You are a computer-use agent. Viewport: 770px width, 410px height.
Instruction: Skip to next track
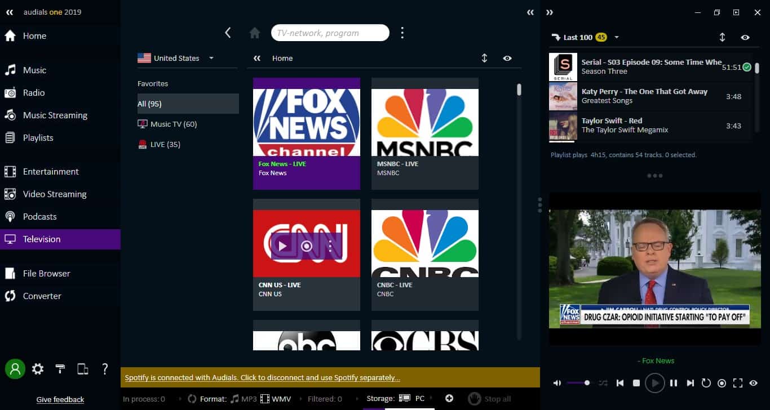(x=690, y=383)
